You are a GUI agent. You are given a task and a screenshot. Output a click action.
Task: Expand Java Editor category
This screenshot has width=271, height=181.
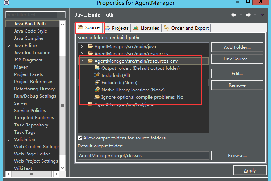9,46
